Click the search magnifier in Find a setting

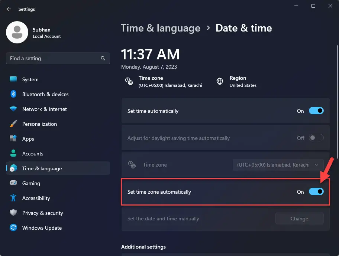pyautogui.click(x=103, y=58)
